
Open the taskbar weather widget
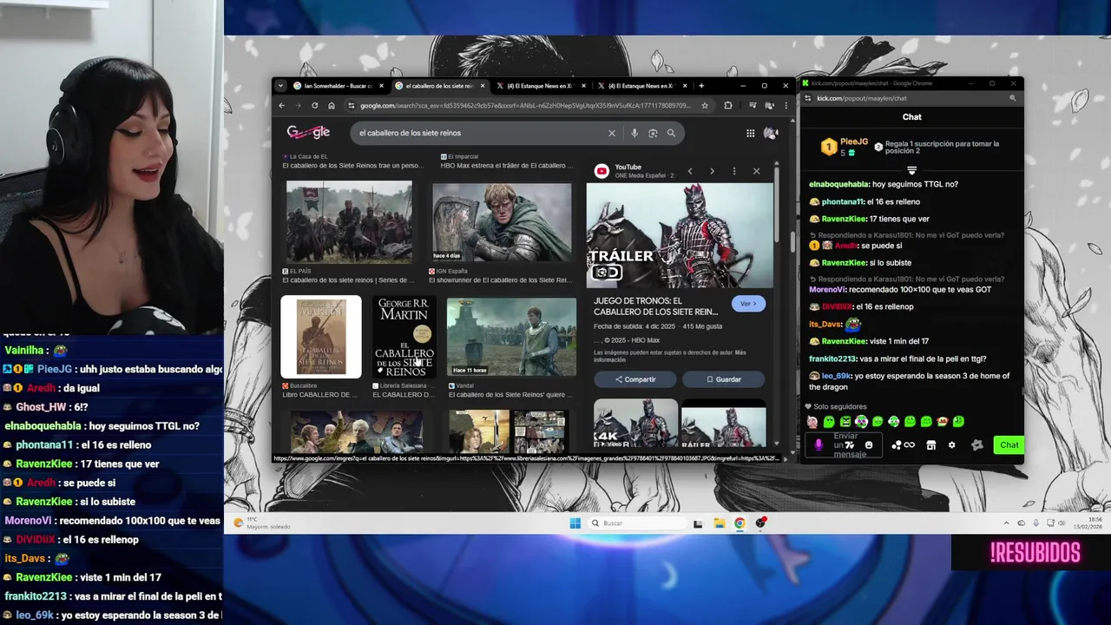tap(263, 523)
